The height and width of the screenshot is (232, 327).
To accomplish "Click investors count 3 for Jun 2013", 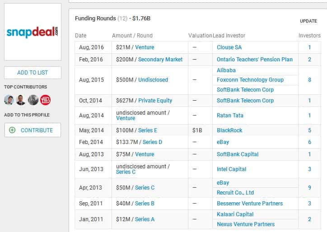I will point(309,169).
